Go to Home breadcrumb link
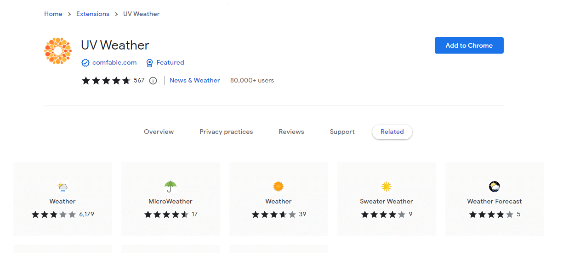This screenshot has height=253, width=580. 53,14
